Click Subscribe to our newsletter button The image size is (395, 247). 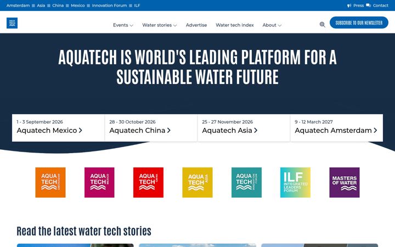(x=359, y=23)
